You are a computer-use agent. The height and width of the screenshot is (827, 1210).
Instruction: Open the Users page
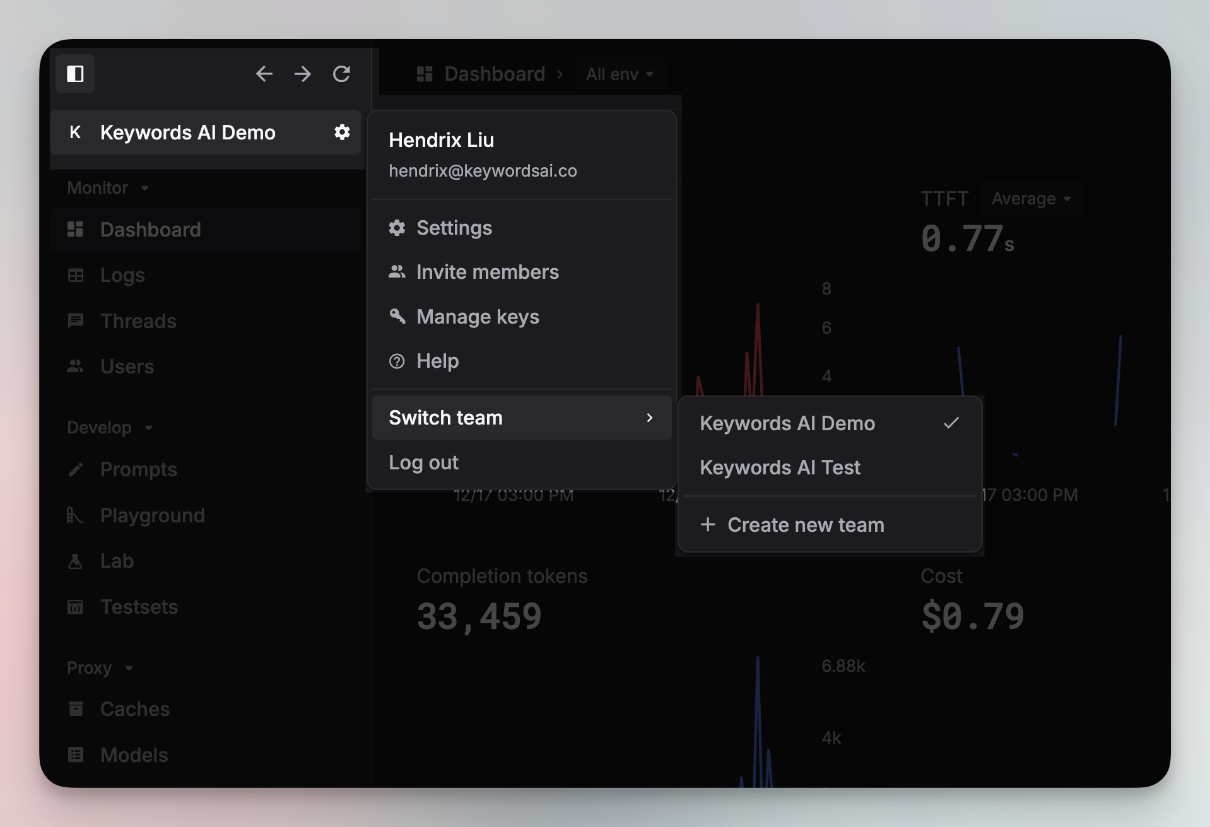(x=206, y=367)
